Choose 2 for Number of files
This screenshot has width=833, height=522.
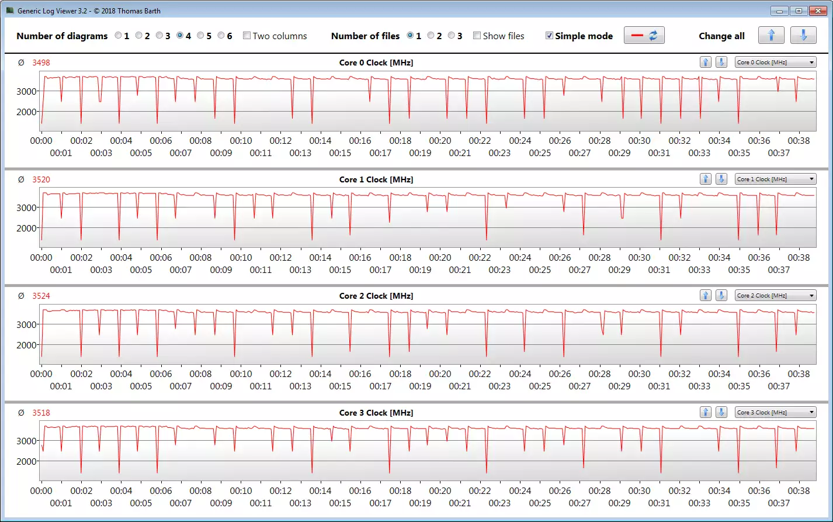pos(431,36)
